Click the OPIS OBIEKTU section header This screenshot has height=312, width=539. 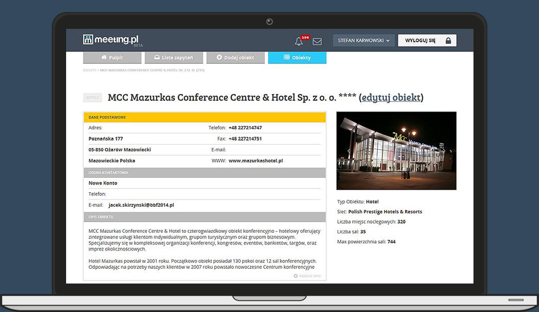[x=205, y=217]
